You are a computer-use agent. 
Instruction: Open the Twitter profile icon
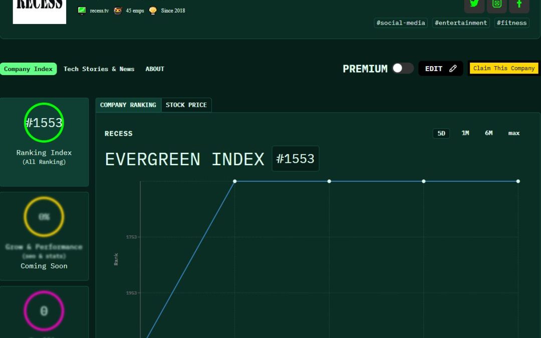[474, 5]
